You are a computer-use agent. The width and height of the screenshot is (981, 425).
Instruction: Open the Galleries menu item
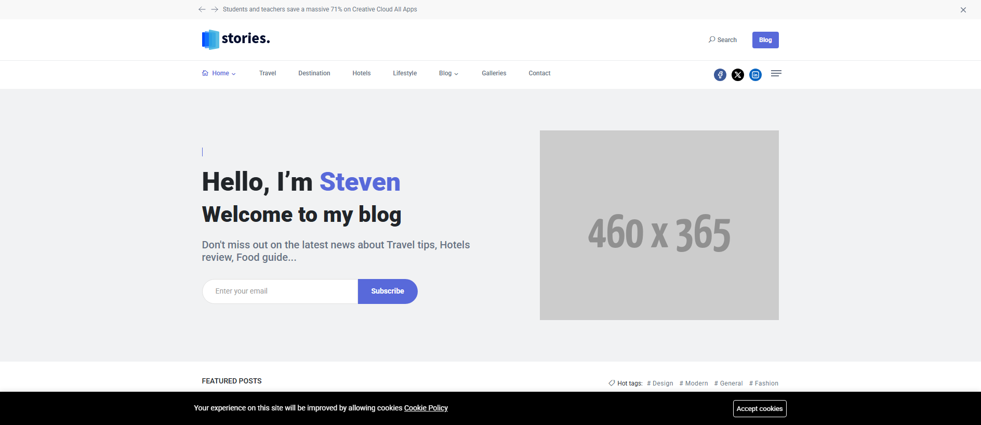click(x=494, y=73)
